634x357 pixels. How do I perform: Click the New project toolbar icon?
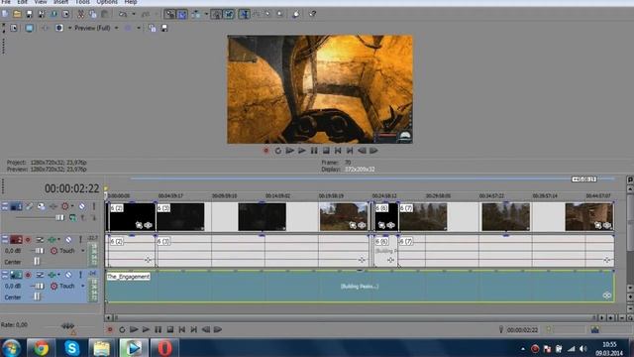5,14
